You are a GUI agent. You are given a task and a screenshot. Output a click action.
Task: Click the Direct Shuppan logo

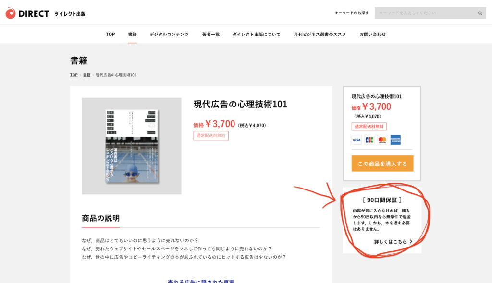[x=46, y=13]
